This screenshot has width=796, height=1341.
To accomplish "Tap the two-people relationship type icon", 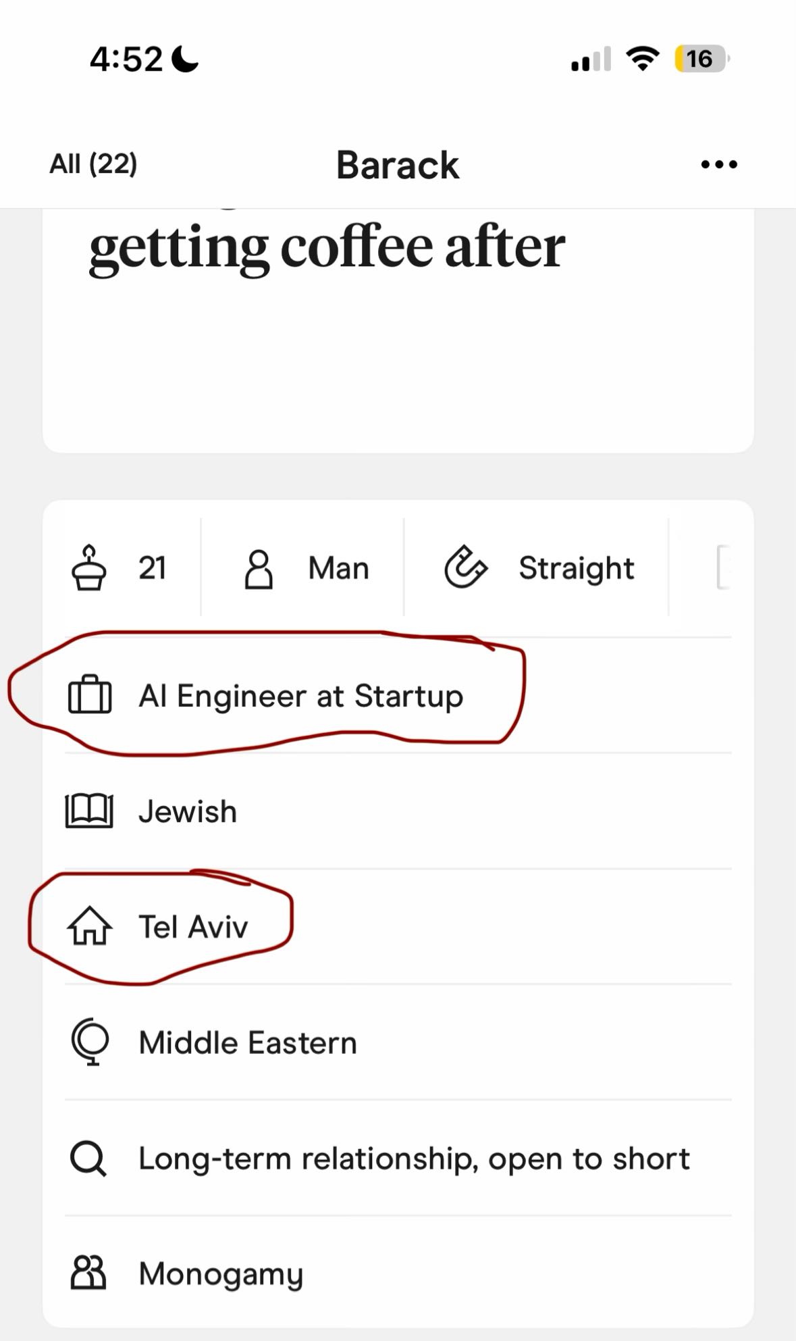I will coord(88,1273).
